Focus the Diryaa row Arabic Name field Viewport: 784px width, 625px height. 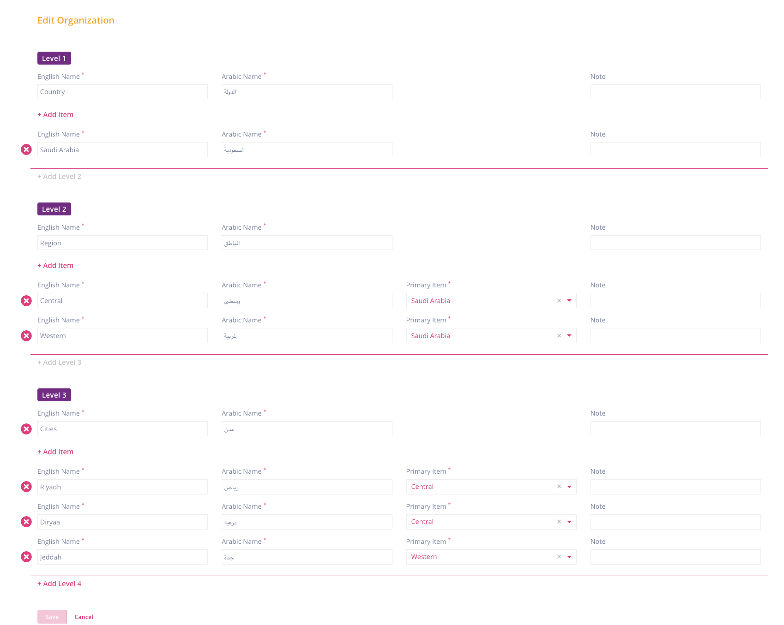tap(307, 522)
